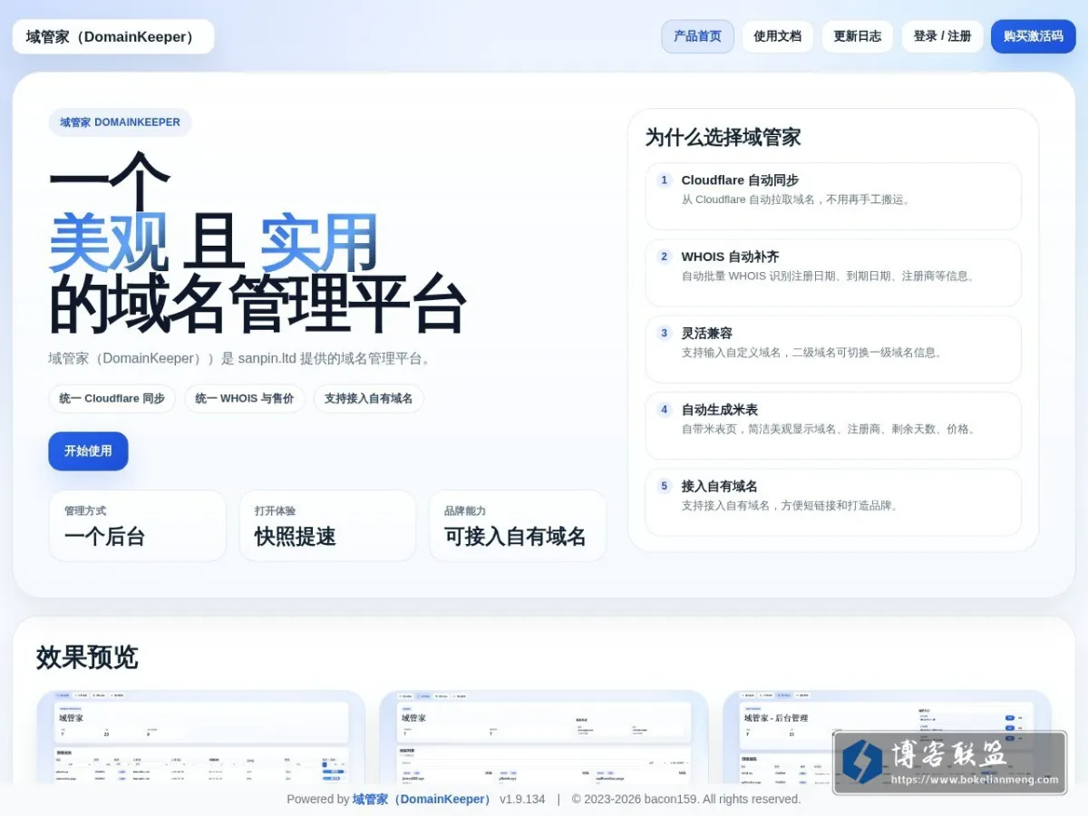Click the 域管家 DOMAINKEEPER badge
This screenshot has width=1088, height=816.
120,122
